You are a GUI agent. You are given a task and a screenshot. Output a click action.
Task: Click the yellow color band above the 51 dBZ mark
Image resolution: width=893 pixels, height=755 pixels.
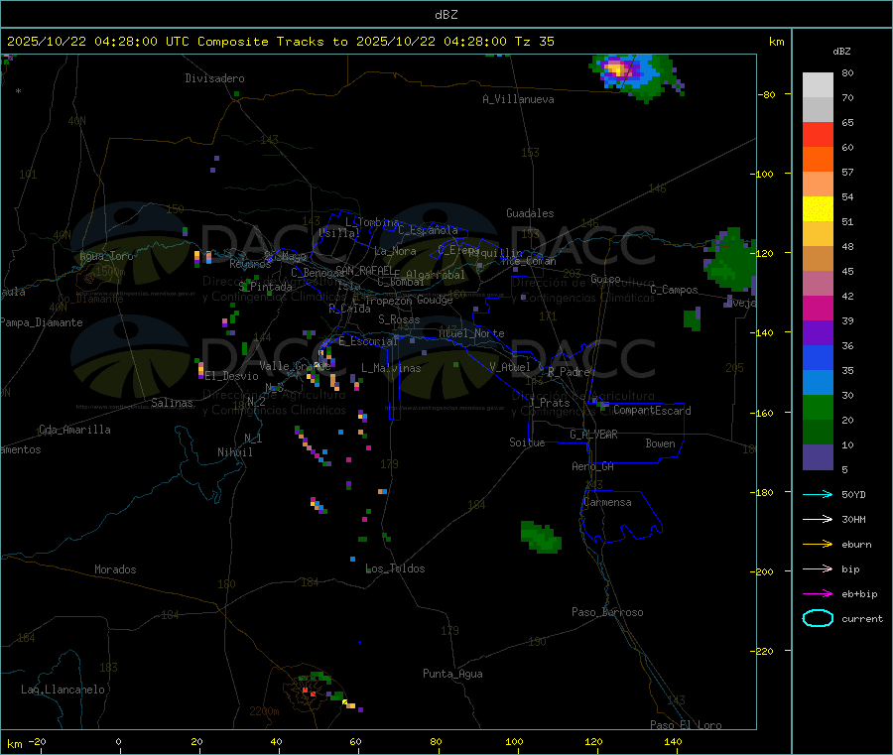[x=818, y=209]
